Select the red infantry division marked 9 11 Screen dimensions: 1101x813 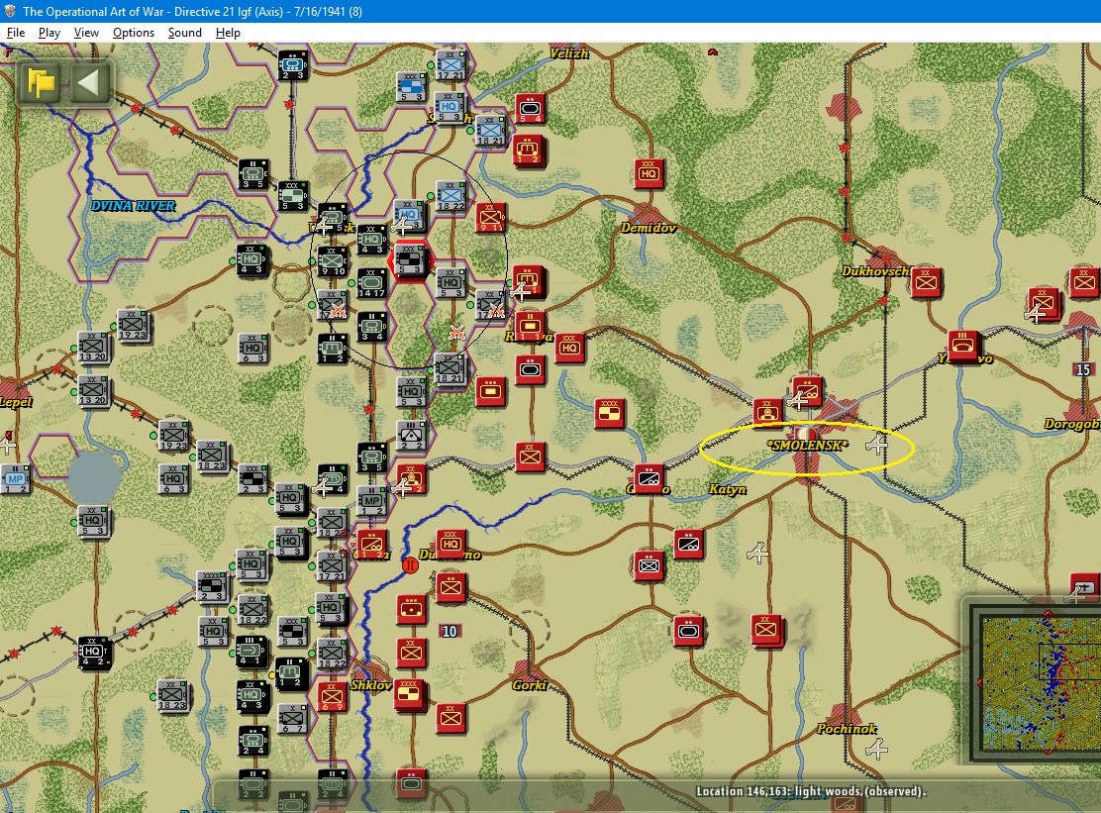tap(490, 218)
